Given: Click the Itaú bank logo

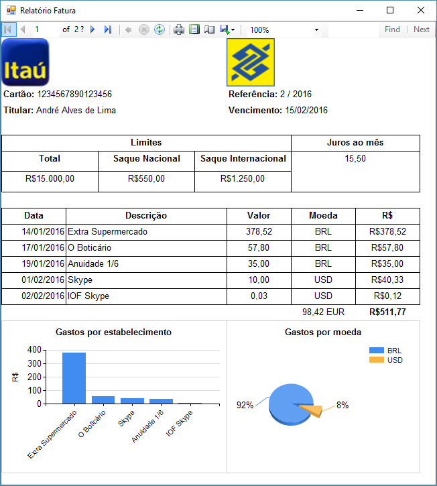Looking at the screenshot, I should point(25,62).
